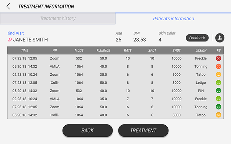Select the dark green smiley in the PIH row
The width and height of the screenshot is (231, 144).
tap(218, 91)
